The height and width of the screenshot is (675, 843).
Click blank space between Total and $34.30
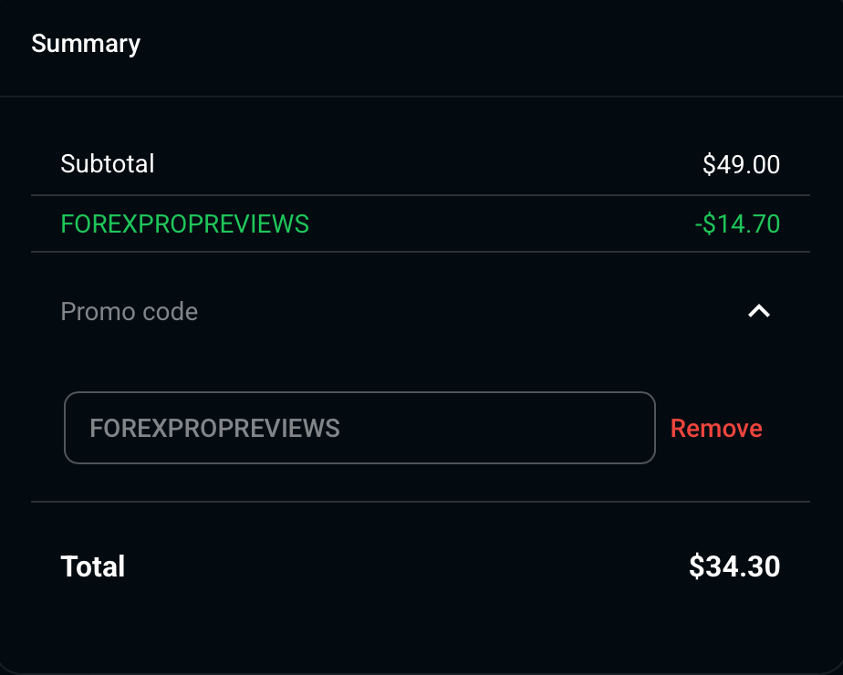point(411,566)
